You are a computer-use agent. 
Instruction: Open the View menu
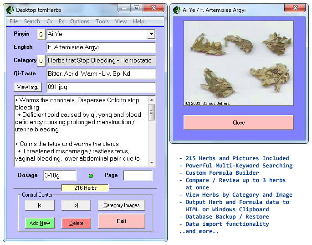click(x=121, y=21)
